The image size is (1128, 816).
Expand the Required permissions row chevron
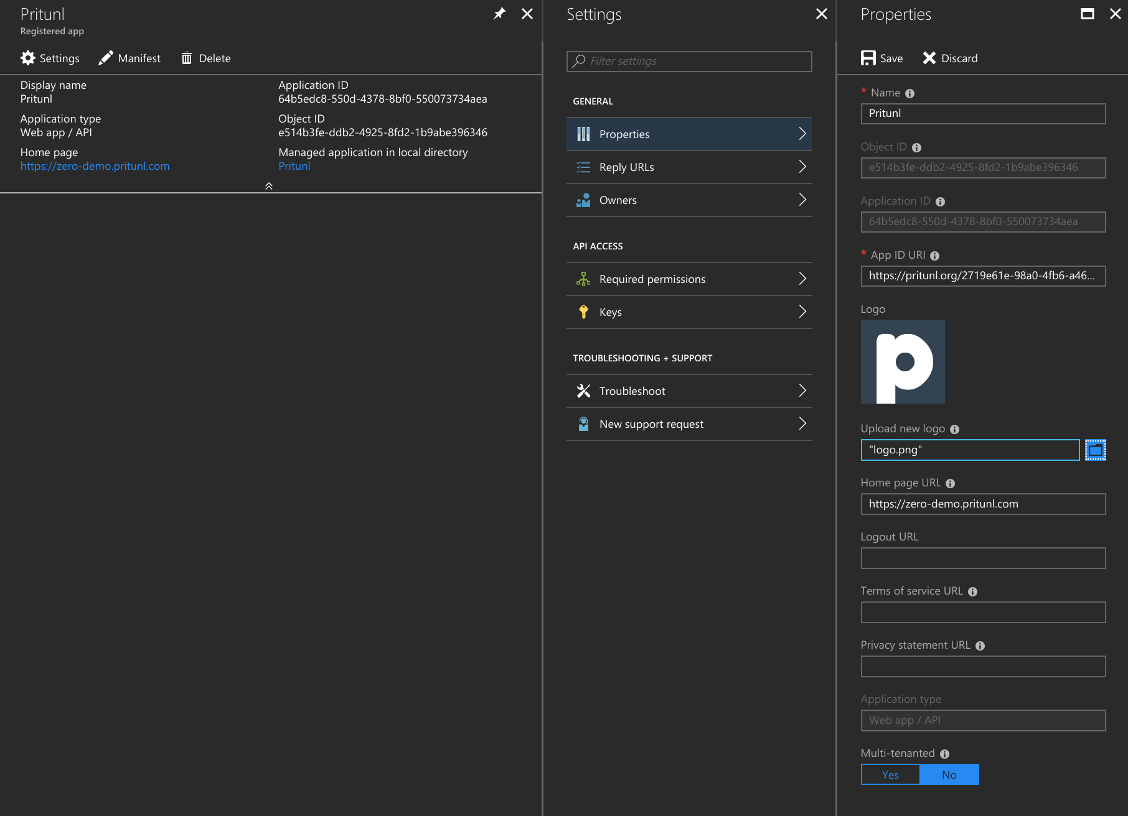[802, 279]
